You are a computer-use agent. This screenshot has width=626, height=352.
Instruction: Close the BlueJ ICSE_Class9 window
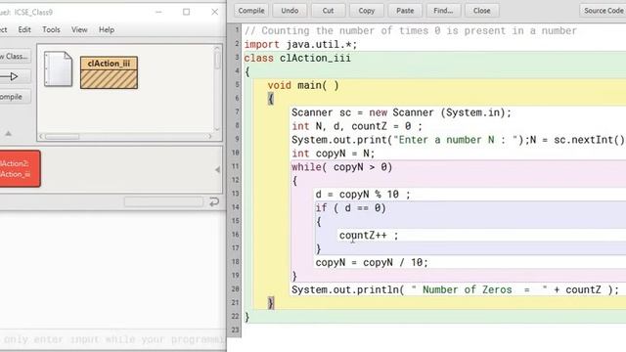pyautogui.click(x=215, y=12)
